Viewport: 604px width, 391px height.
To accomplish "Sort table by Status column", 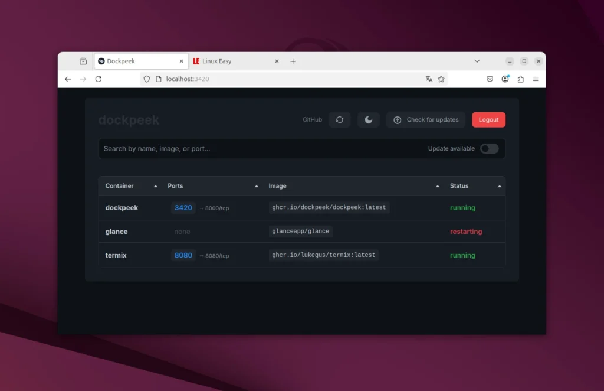I will (459, 186).
